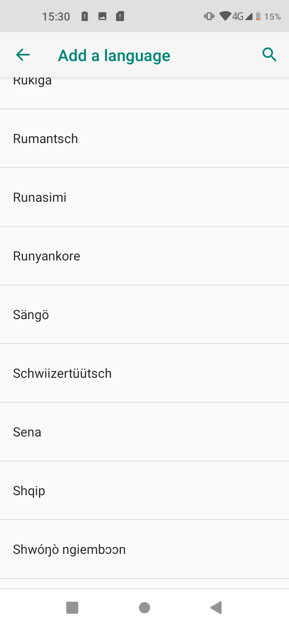Select Rumantsch from the language list
Image resolution: width=289 pixels, height=627 pixels.
click(144, 138)
